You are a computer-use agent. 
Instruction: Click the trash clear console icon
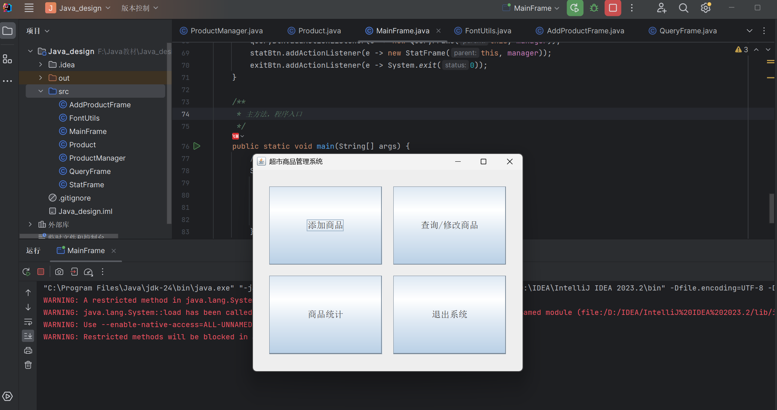point(28,365)
